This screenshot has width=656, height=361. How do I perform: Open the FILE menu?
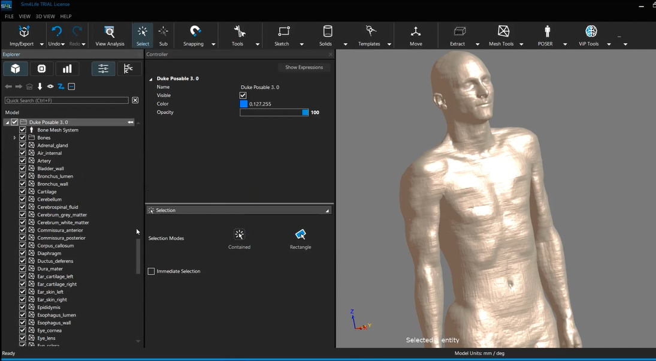(x=9, y=17)
